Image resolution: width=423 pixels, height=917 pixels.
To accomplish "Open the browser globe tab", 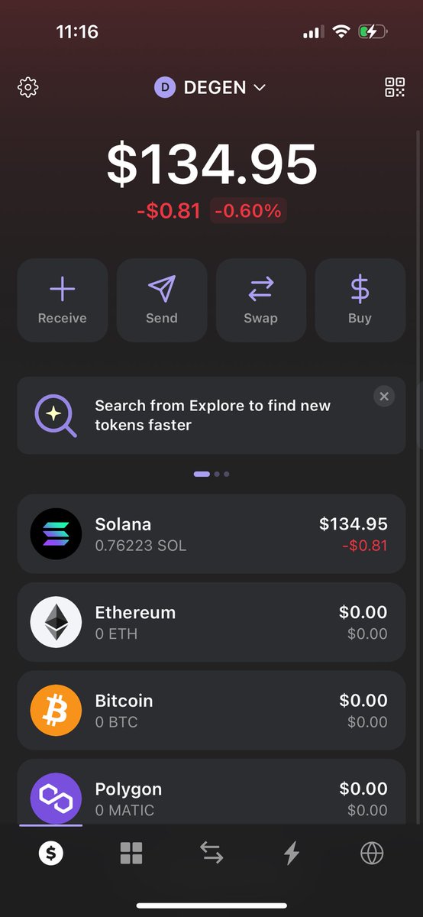I will point(372,853).
